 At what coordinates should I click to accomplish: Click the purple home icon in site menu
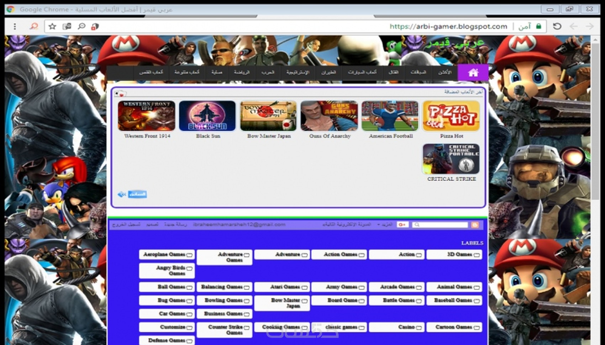tap(473, 73)
